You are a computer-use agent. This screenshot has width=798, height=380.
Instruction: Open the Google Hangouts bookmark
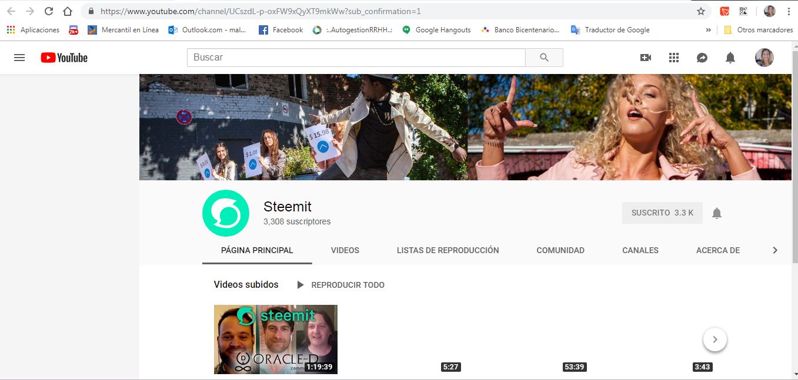436,30
